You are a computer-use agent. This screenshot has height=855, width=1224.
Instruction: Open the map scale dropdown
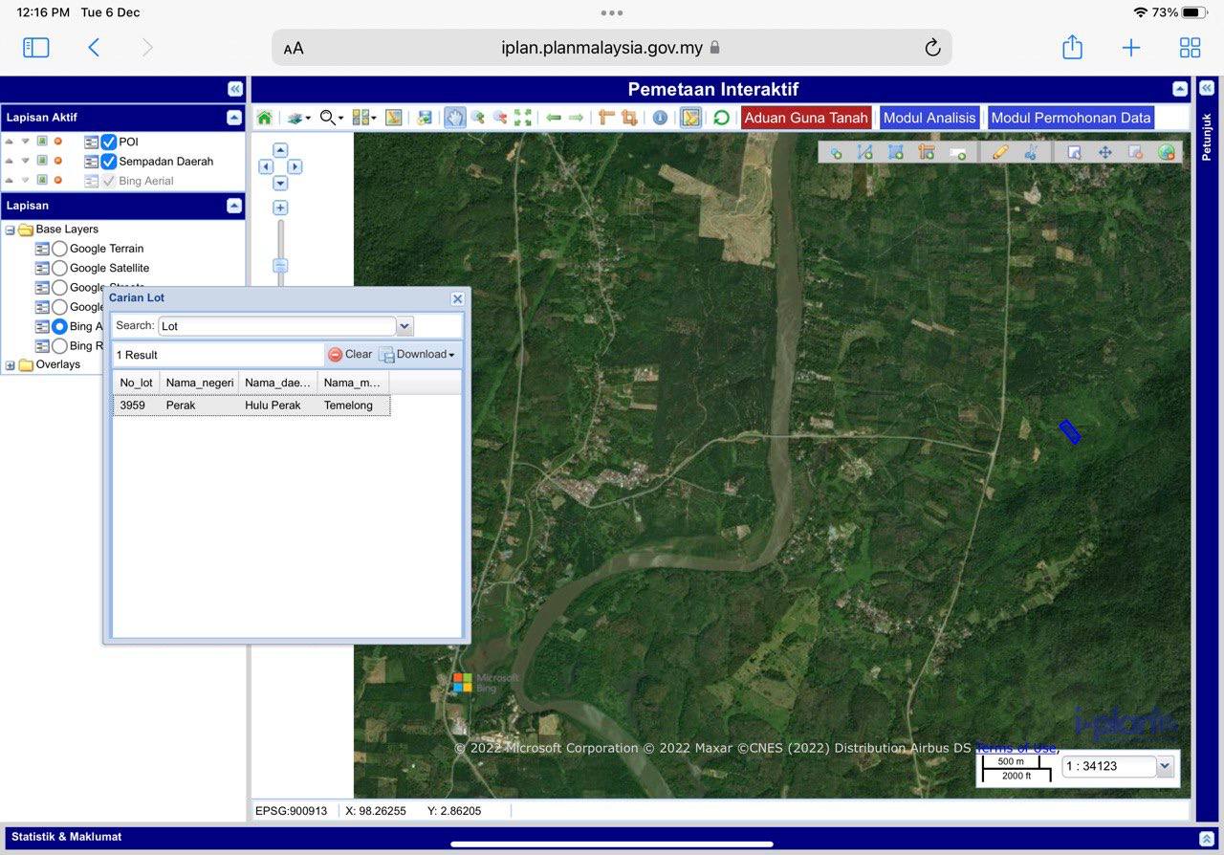point(1164,766)
